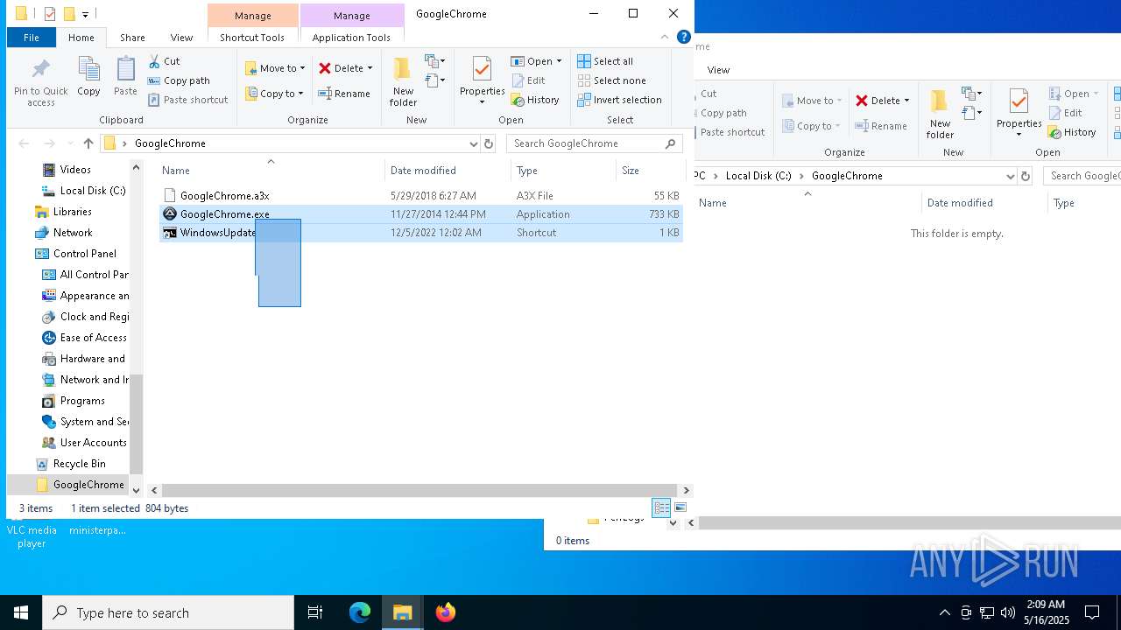Switch to Large icons view button
Image resolution: width=1121 pixels, height=630 pixels.
tap(680, 507)
